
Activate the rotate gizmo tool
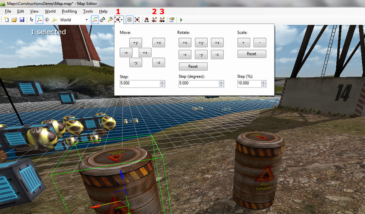(x=47, y=20)
